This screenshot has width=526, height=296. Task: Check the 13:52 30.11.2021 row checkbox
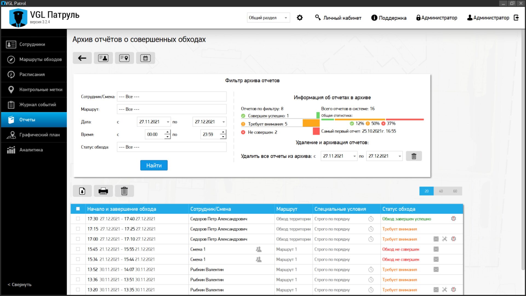pyautogui.click(x=78, y=269)
